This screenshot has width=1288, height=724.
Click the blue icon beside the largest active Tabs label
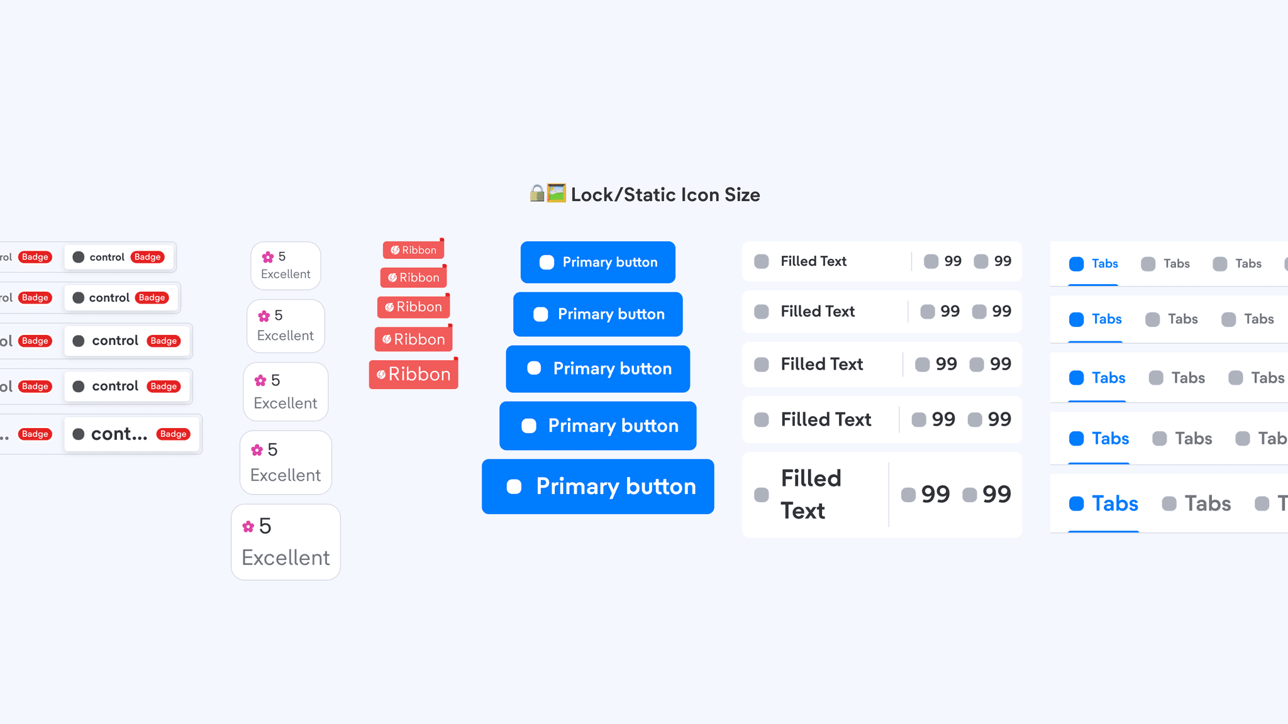coord(1077,503)
